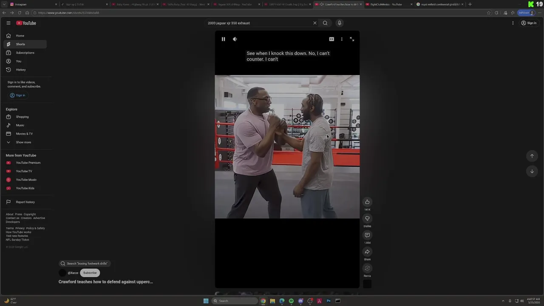Explore the Music category
The width and height of the screenshot is (544, 306).
pos(25,125)
